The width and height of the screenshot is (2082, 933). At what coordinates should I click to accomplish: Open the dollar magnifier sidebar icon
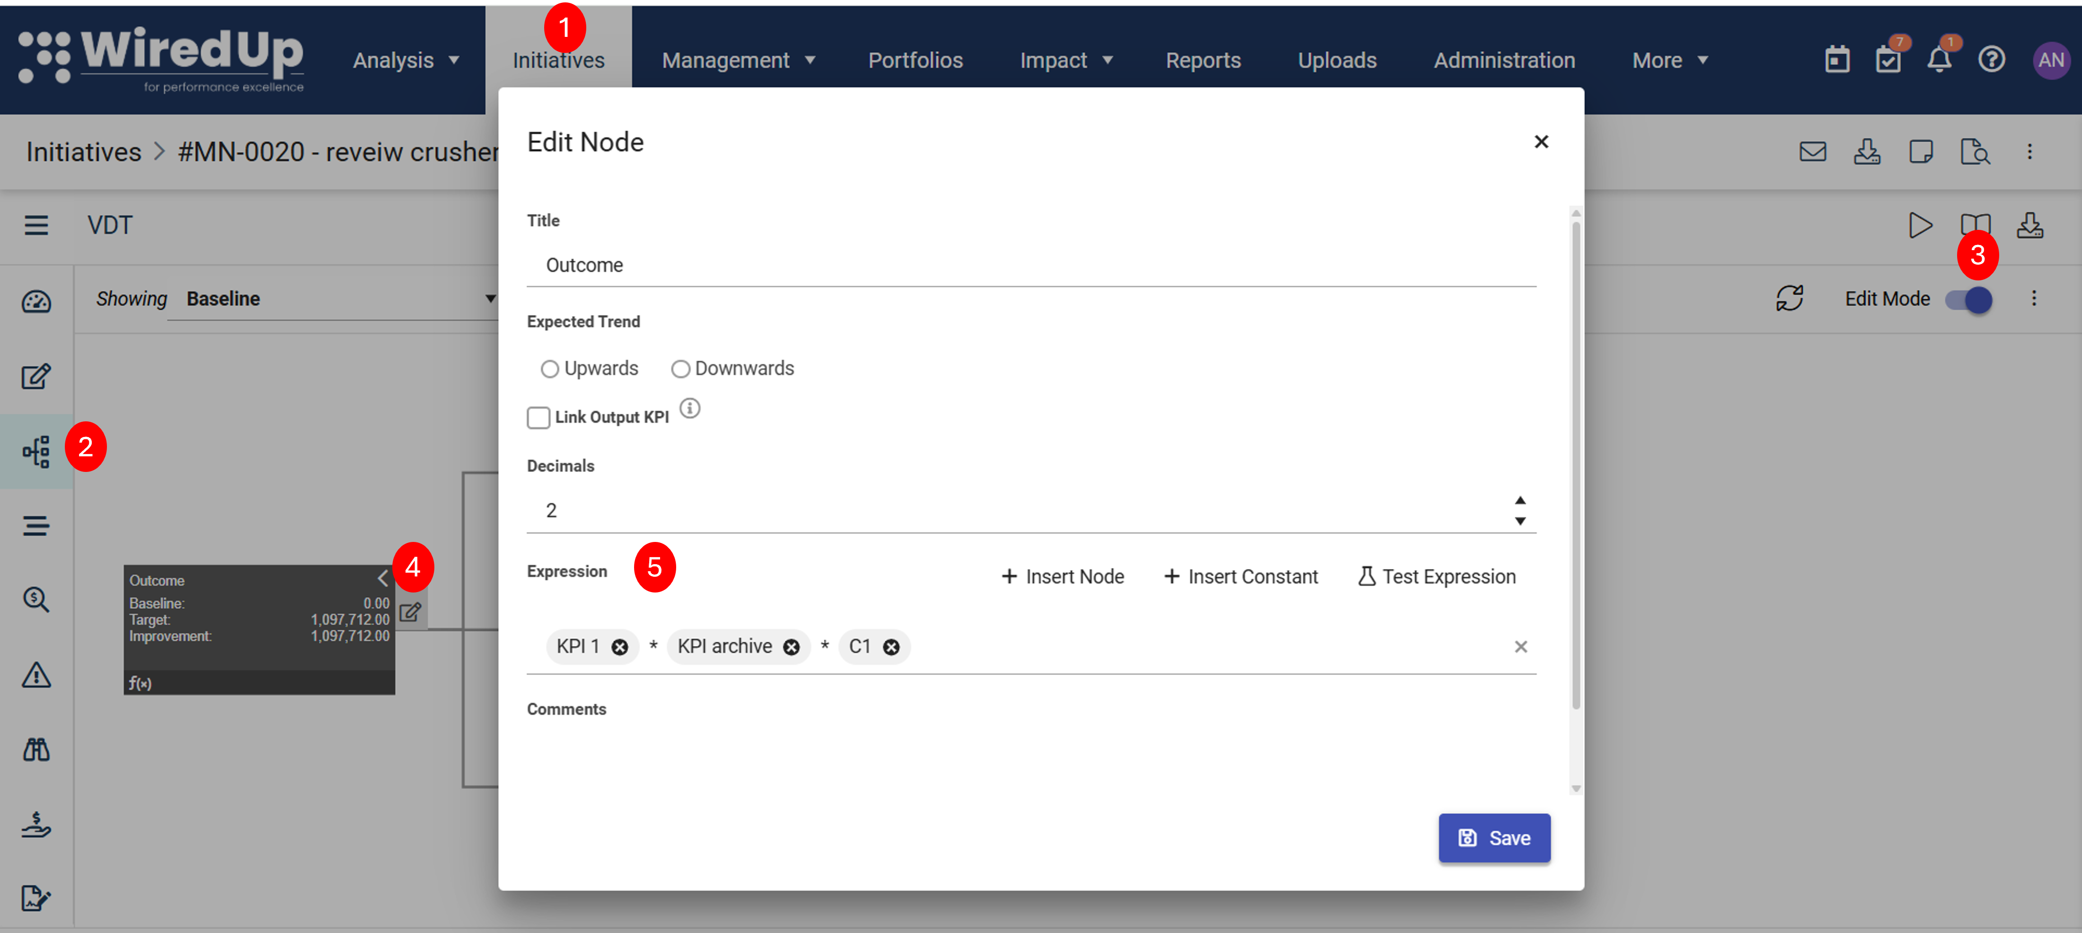coord(36,600)
